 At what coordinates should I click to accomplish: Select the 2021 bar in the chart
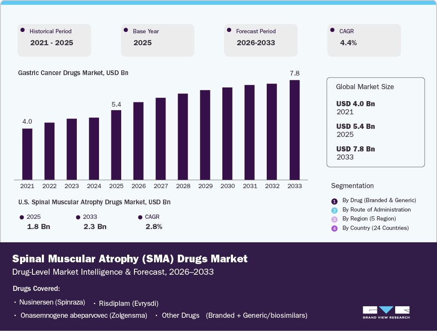tap(27, 154)
